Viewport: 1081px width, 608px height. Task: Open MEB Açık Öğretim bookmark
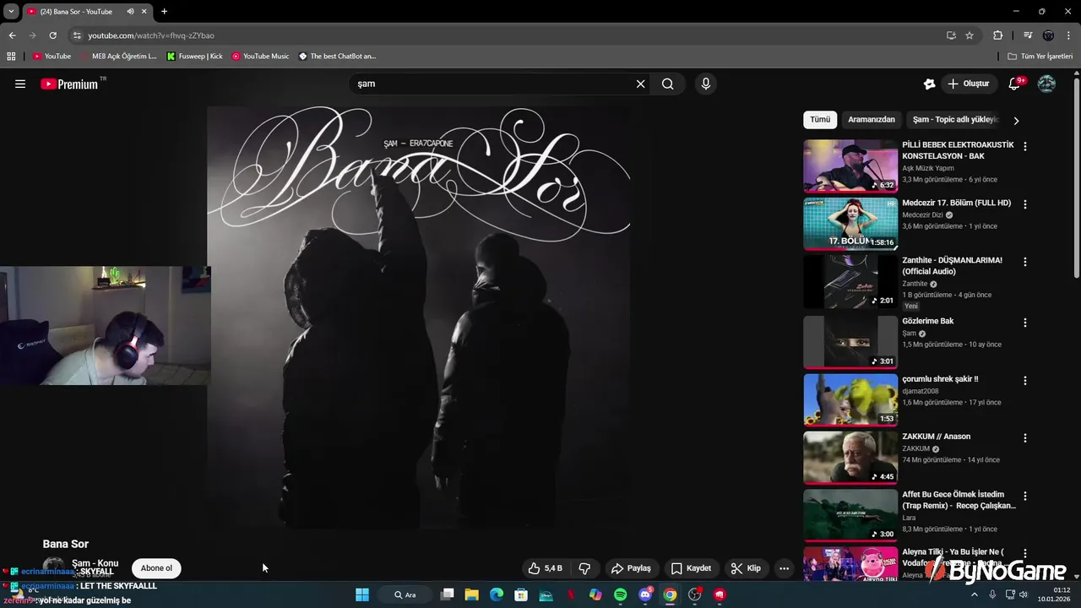pyautogui.click(x=119, y=57)
